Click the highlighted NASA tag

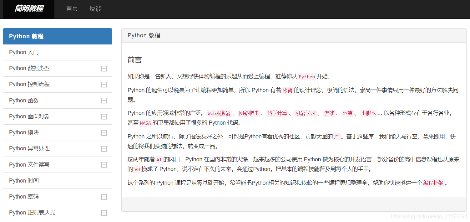click(x=145, y=123)
